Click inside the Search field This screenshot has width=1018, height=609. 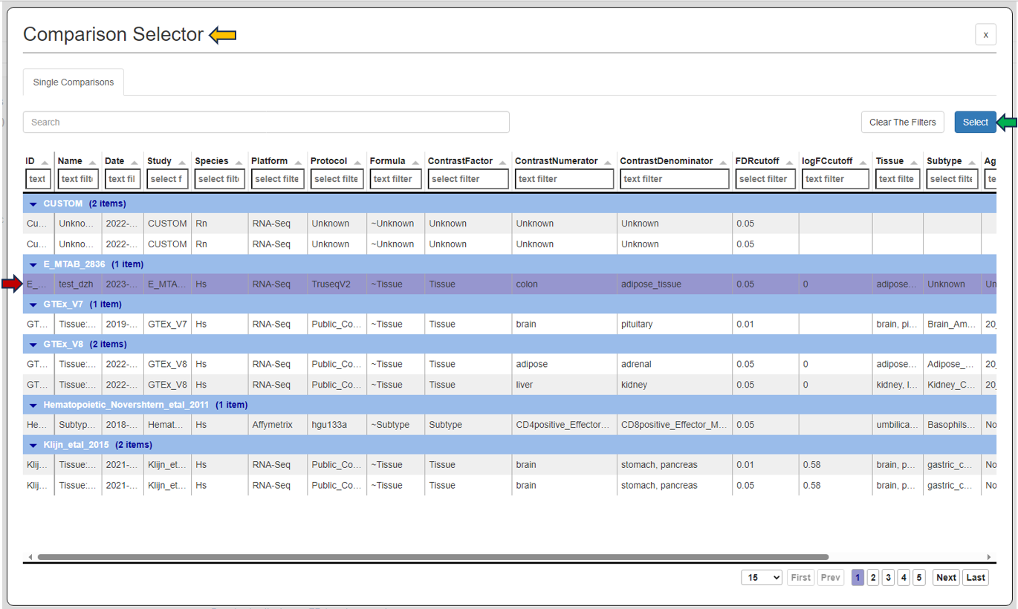pyautogui.click(x=266, y=122)
